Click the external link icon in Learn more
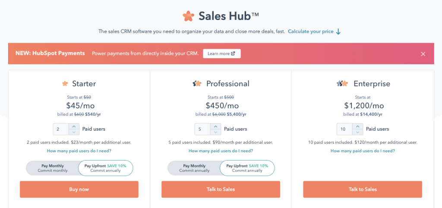Image resolution: width=442 pixels, height=208 pixels. click(x=233, y=54)
